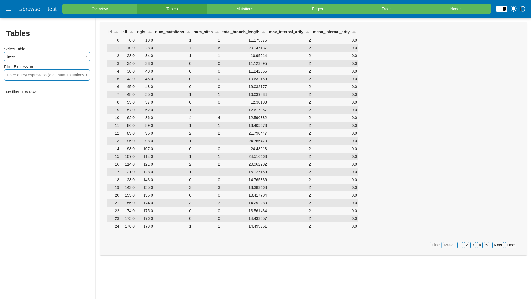Sort by mean_internal_arity column arrow
531x299 pixels.
(x=354, y=32)
